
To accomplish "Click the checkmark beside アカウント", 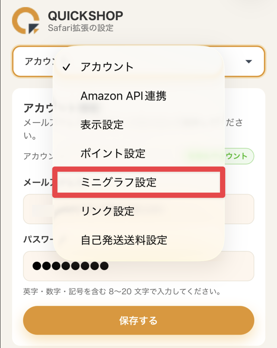I will coord(67,67).
